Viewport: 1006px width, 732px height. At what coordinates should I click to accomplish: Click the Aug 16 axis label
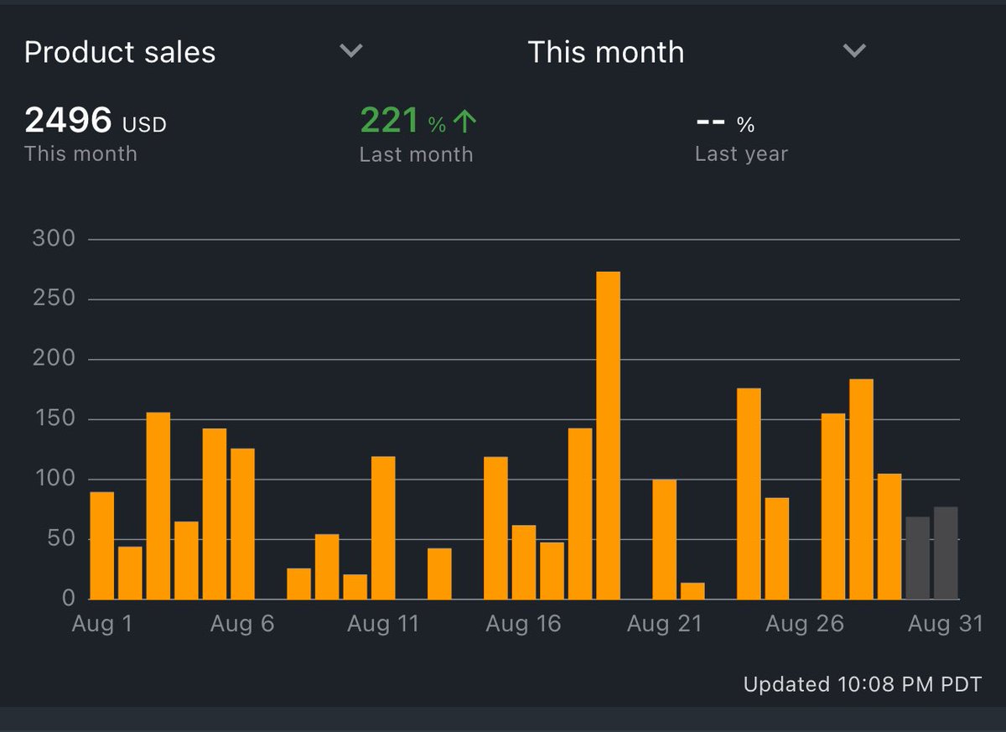(524, 623)
